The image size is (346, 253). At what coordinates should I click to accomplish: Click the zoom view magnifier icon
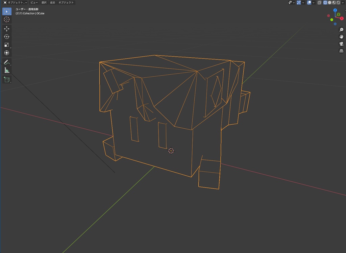click(341, 30)
